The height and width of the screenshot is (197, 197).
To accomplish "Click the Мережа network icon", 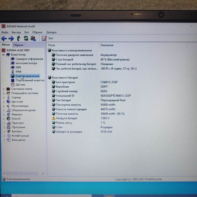I will tap(8, 114).
